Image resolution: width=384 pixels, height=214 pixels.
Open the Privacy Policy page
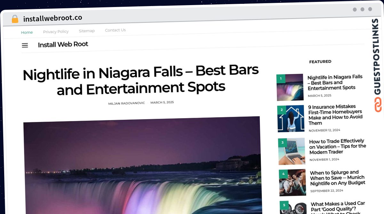(x=56, y=32)
